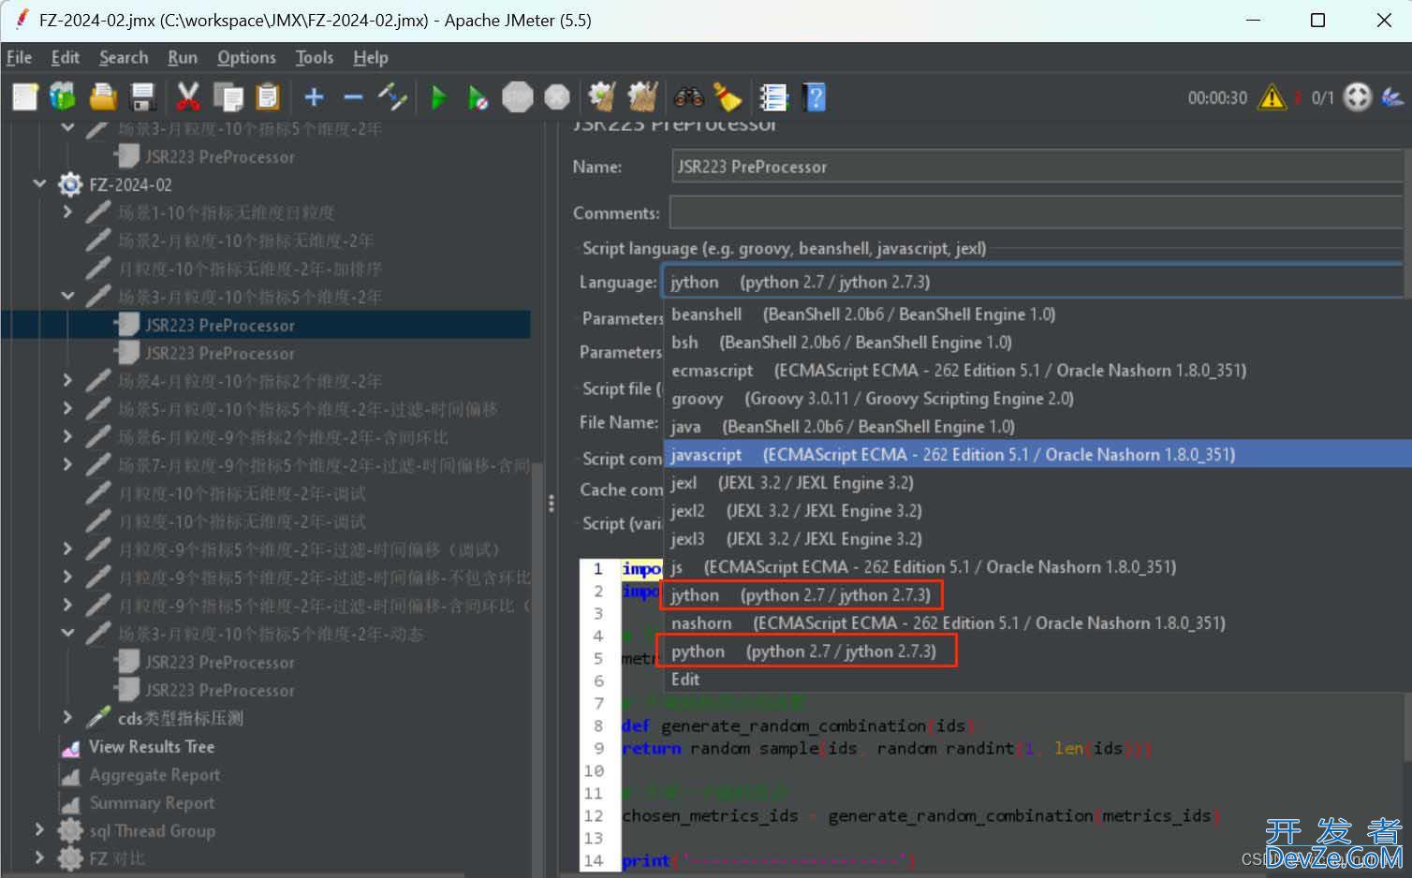Choose groovy from the language list

click(1035, 399)
